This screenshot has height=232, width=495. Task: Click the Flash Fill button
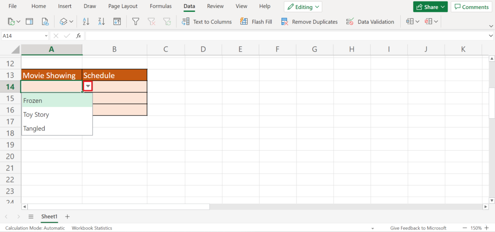(256, 21)
